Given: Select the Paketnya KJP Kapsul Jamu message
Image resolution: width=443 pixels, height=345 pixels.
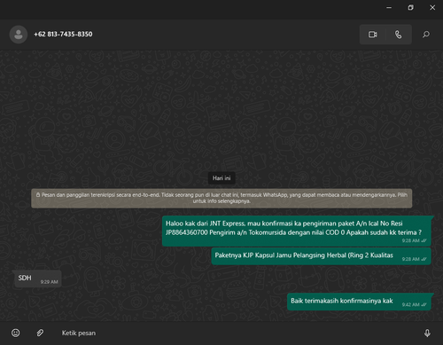Looking at the screenshot, I should click(x=321, y=256).
